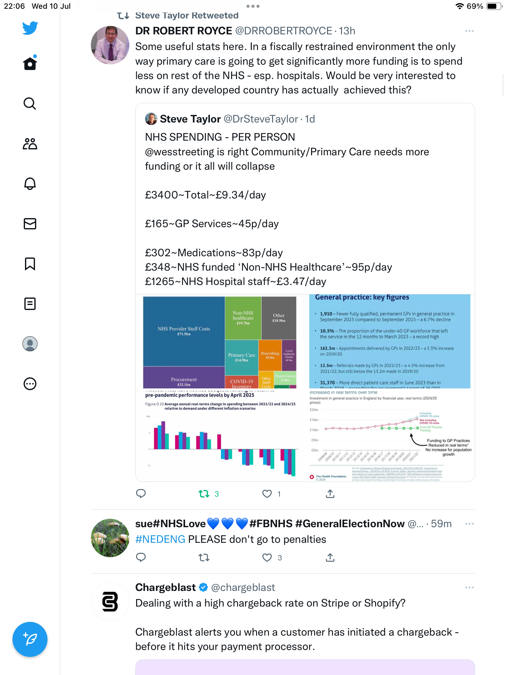
Task: Open the #NEDENG hashtag link
Action: point(160,539)
